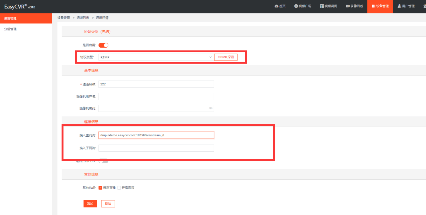Toggle the 是否启用 switch off
The image size is (426, 215).
coord(103,45)
